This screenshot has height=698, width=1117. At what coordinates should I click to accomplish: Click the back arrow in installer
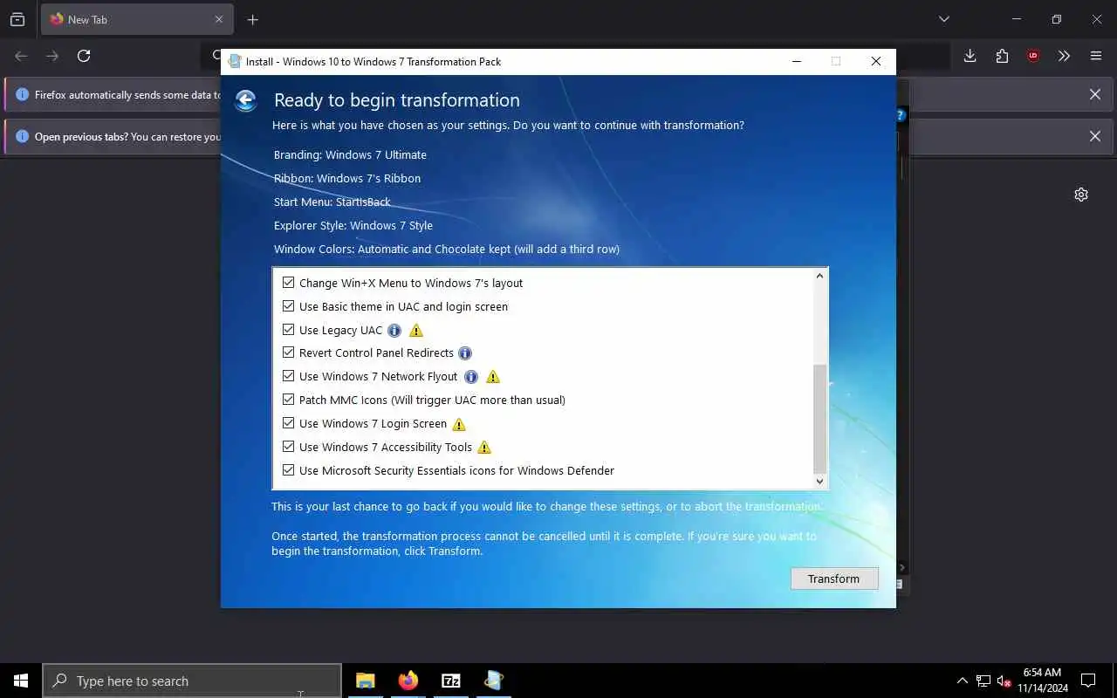pyautogui.click(x=245, y=100)
